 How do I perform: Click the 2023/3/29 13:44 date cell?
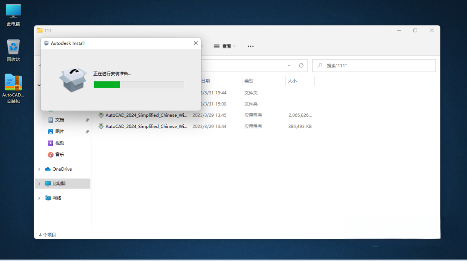[x=209, y=127]
